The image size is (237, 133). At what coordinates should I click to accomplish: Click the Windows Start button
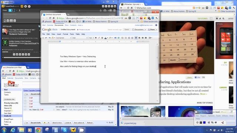coord(4,130)
